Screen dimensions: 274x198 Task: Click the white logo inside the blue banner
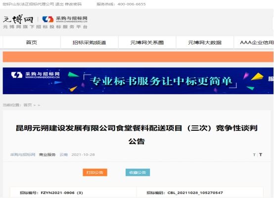click(35, 75)
